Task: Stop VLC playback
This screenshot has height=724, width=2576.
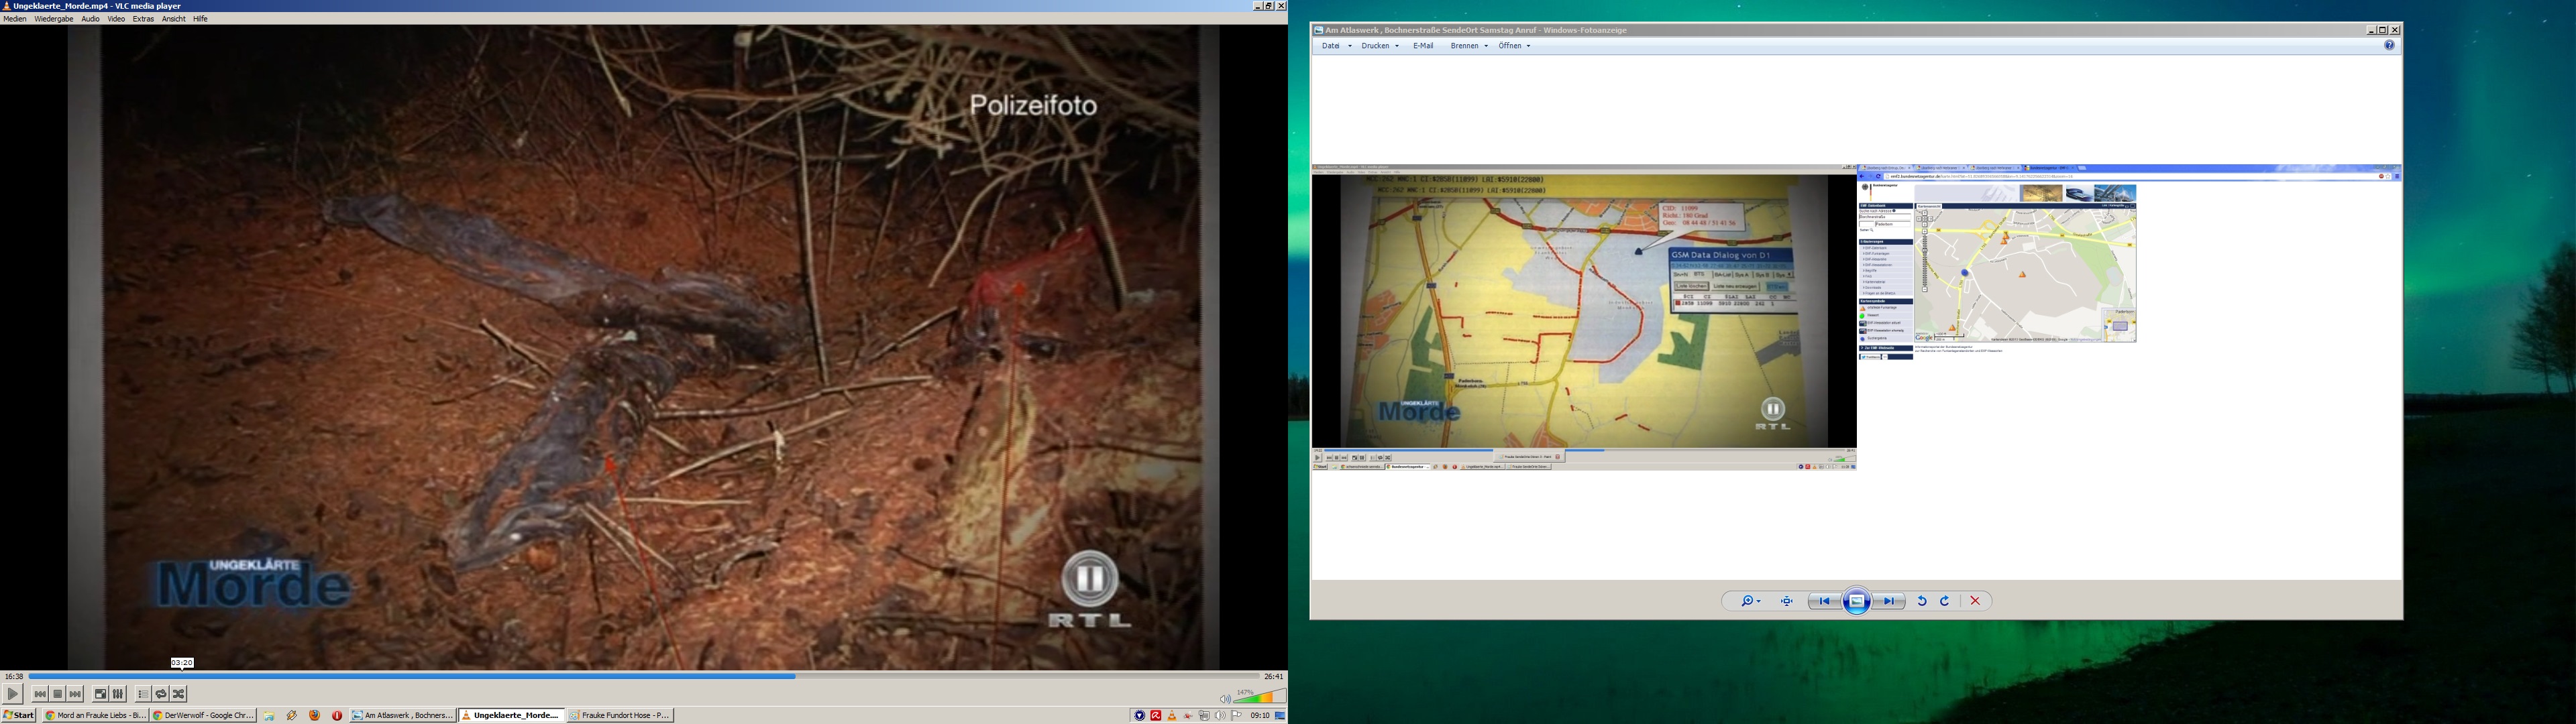Action: [58, 694]
